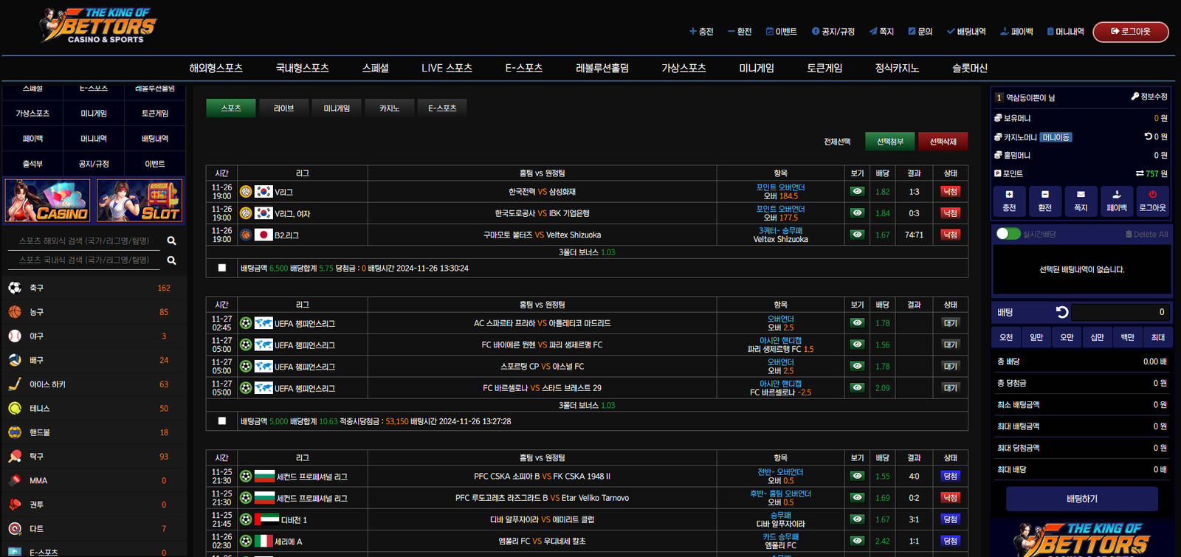Screen dimensions: 1181x557
Task: Click the search icon for overseas sports
Action: point(171,241)
